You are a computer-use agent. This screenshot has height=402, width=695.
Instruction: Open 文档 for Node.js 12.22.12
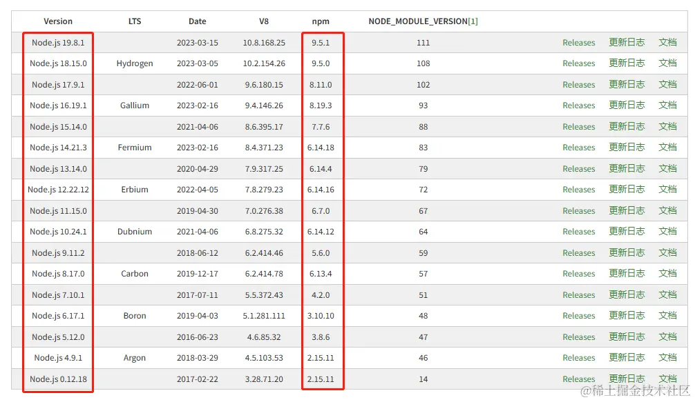[x=667, y=190]
